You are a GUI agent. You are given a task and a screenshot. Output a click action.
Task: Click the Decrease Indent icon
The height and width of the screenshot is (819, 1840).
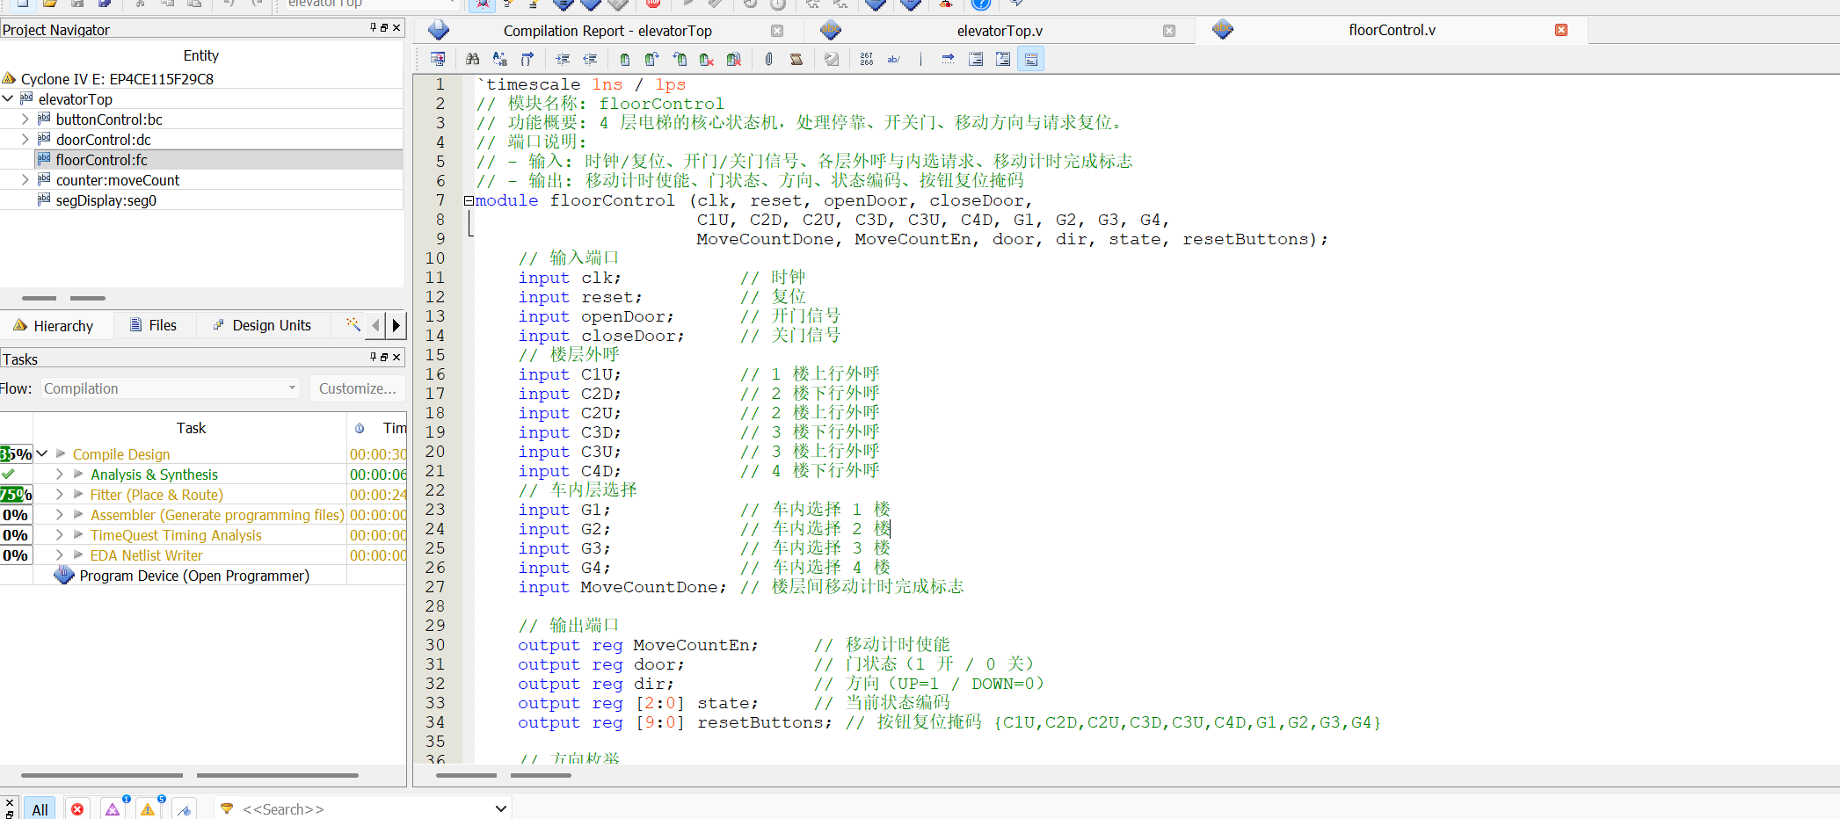pyautogui.click(x=591, y=59)
